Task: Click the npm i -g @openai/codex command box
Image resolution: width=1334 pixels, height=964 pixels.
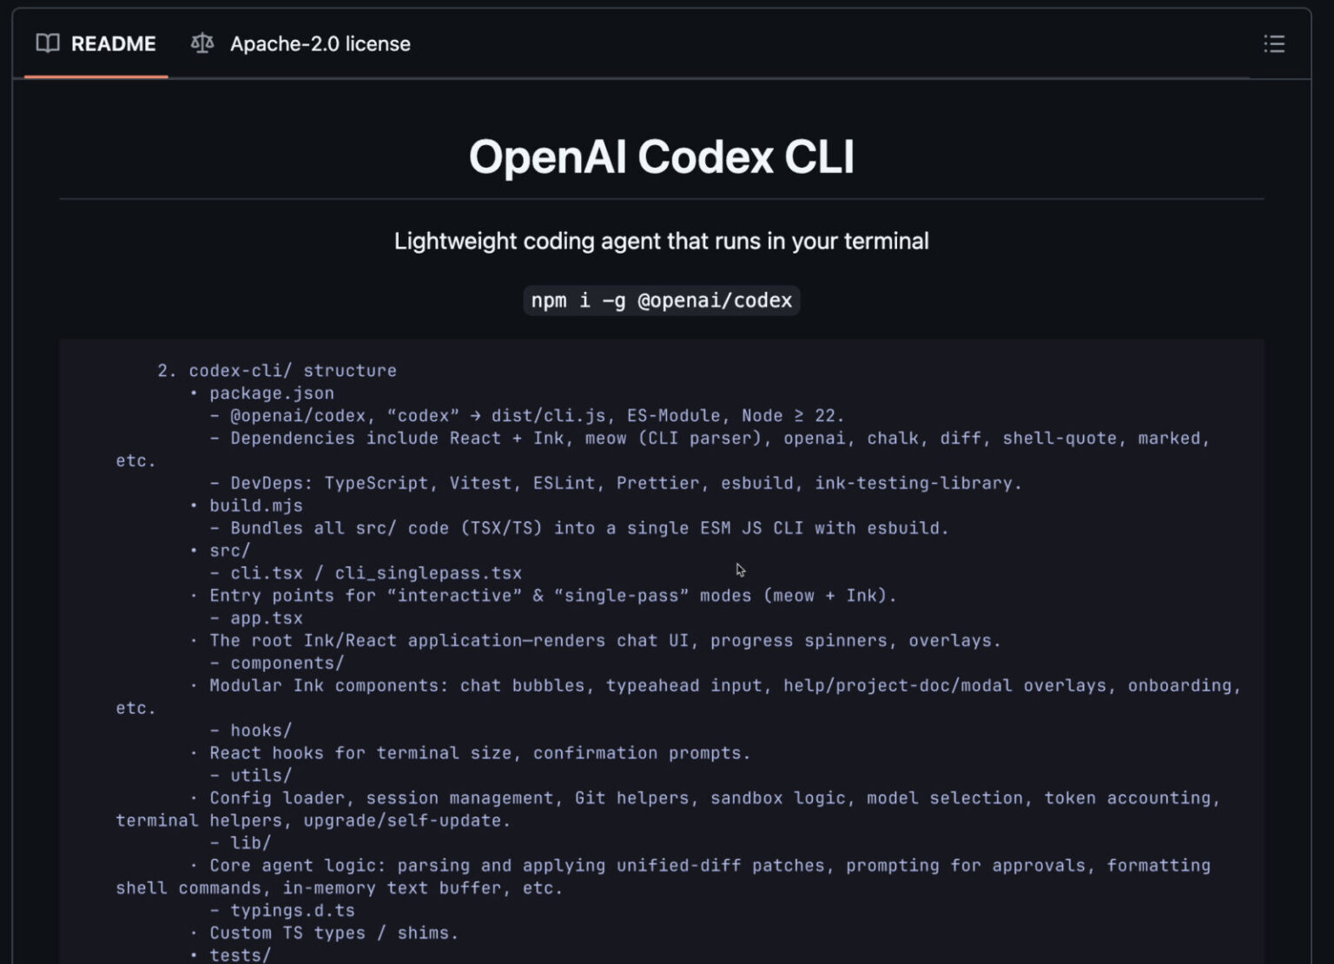Action: click(x=661, y=300)
